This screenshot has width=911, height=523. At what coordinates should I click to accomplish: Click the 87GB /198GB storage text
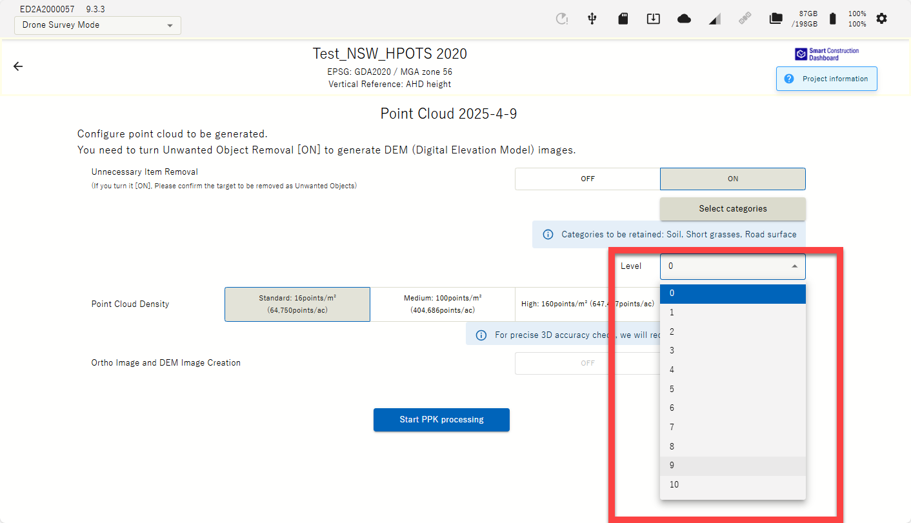[804, 19]
